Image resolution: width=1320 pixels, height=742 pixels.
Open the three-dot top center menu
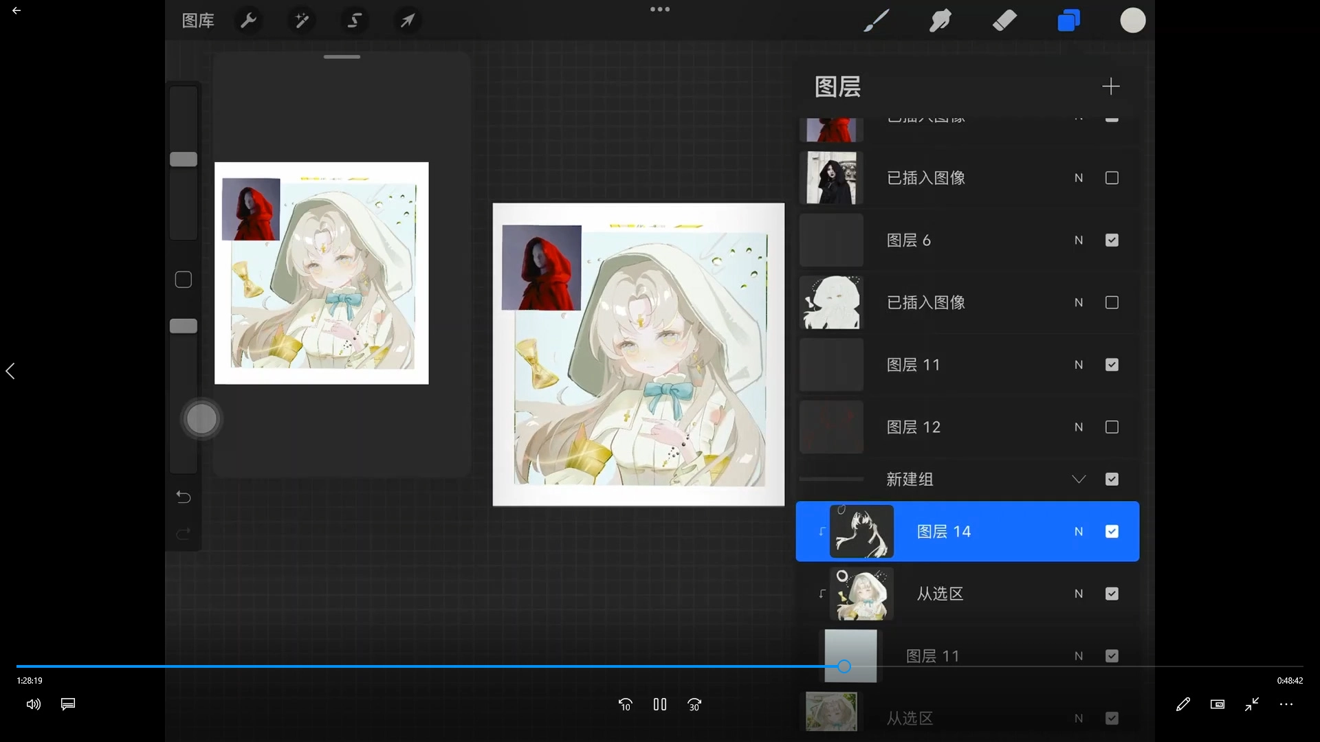(660, 10)
